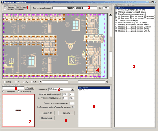Select the 'Лифты и платформы' radio button
The image size is (158, 131).
click(5, 9)
